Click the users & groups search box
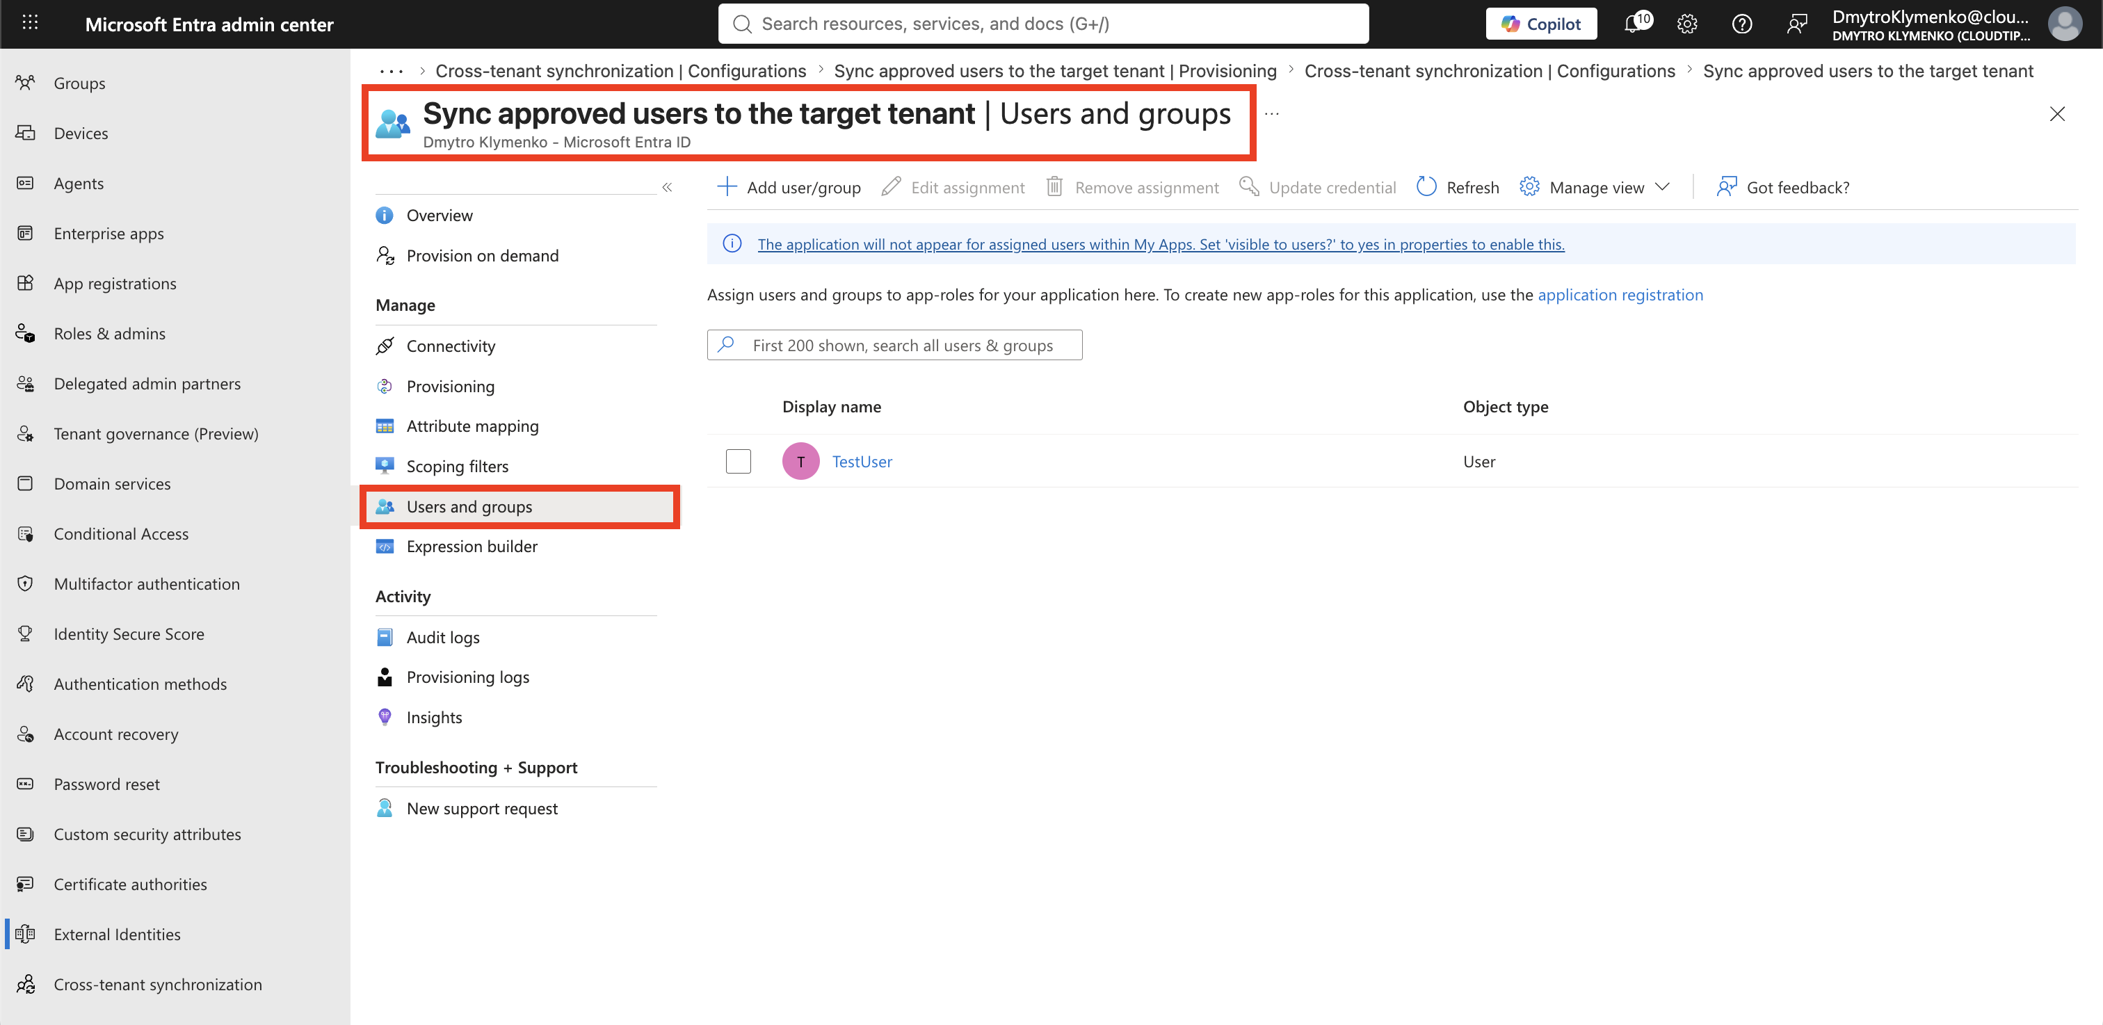2103x1025 pixels. [894, 345]
